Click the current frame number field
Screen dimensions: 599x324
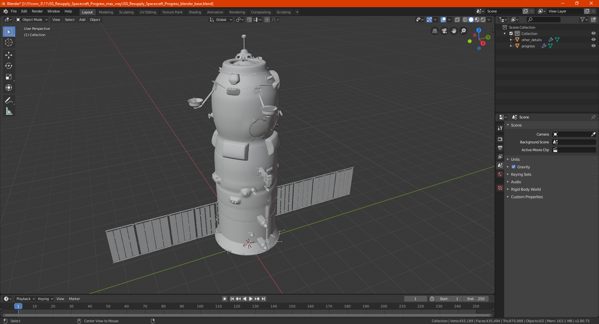415,299
